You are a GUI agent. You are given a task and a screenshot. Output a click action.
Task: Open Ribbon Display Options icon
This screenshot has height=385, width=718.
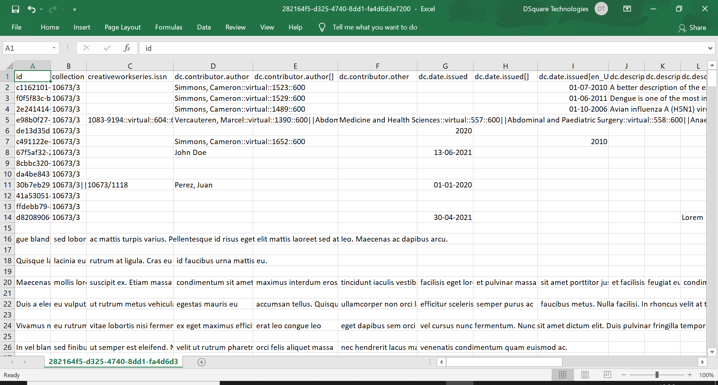pyautogui.click(x=627, y=9)
